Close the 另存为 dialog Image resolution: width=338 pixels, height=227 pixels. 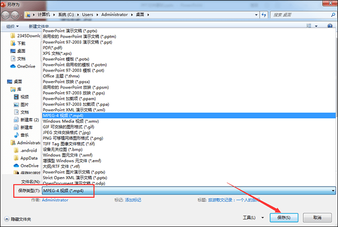330,3
